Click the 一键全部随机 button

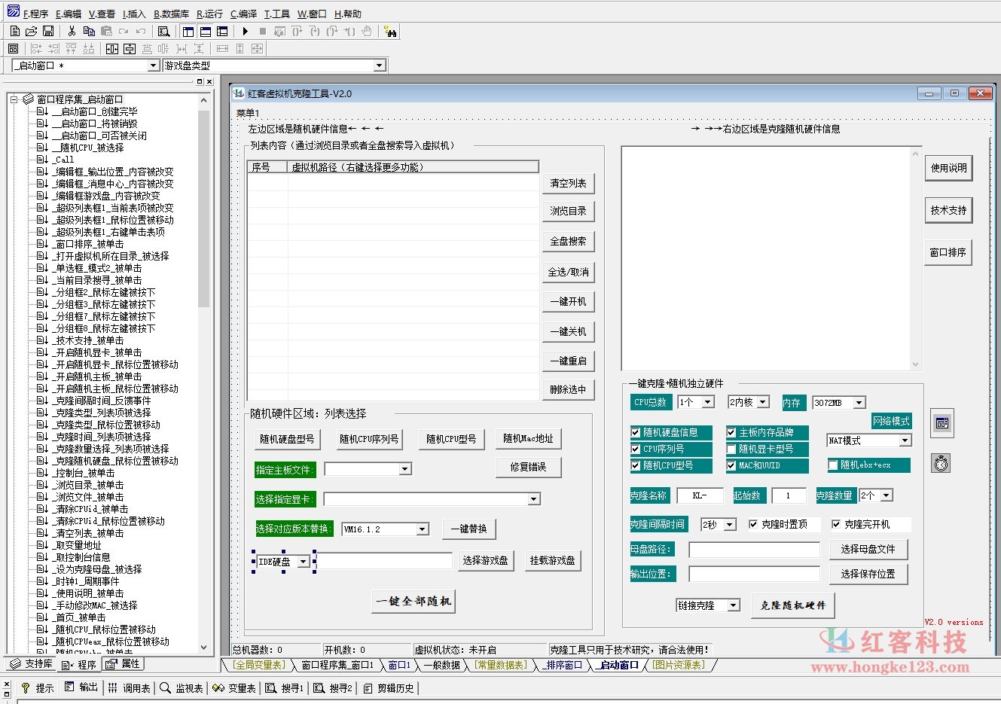pyautogui.click(x=414, y=601)
